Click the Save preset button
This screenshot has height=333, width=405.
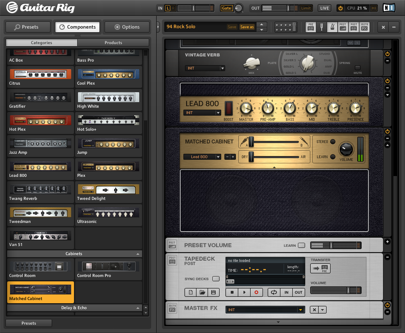232,27
